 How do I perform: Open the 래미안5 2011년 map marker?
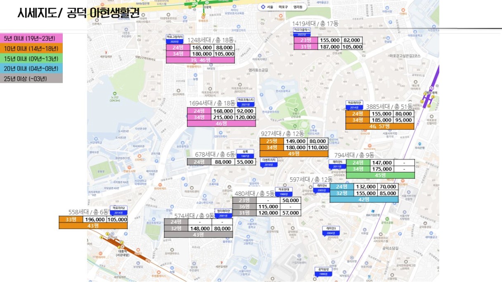[x=338, y=164]
